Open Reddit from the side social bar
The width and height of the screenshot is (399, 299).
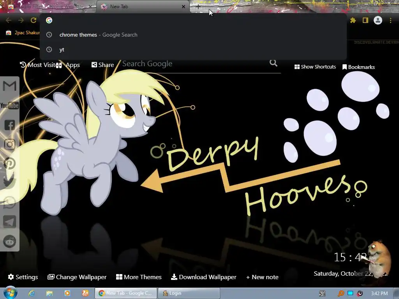[10, 241]
